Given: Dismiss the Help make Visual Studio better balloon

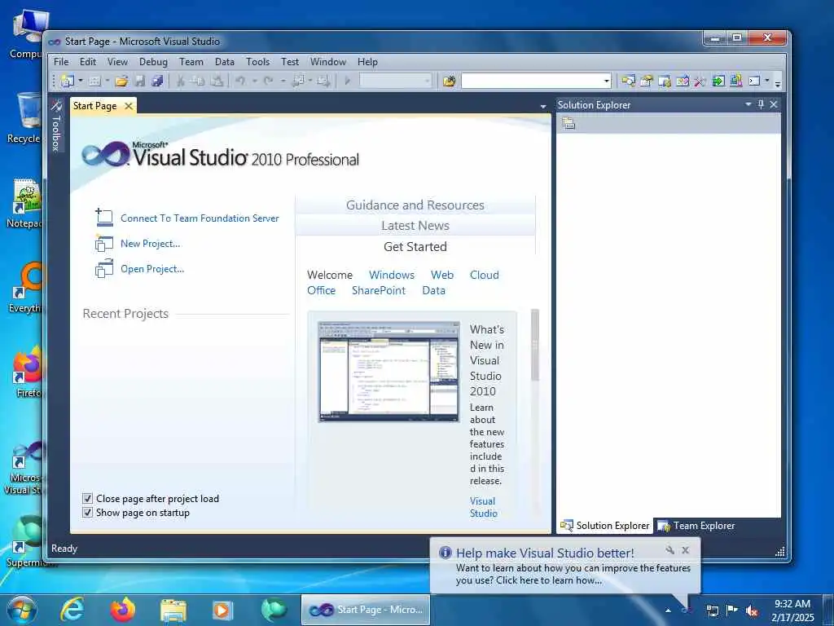Looking at the screenshot, I should (x=686, y=550).
